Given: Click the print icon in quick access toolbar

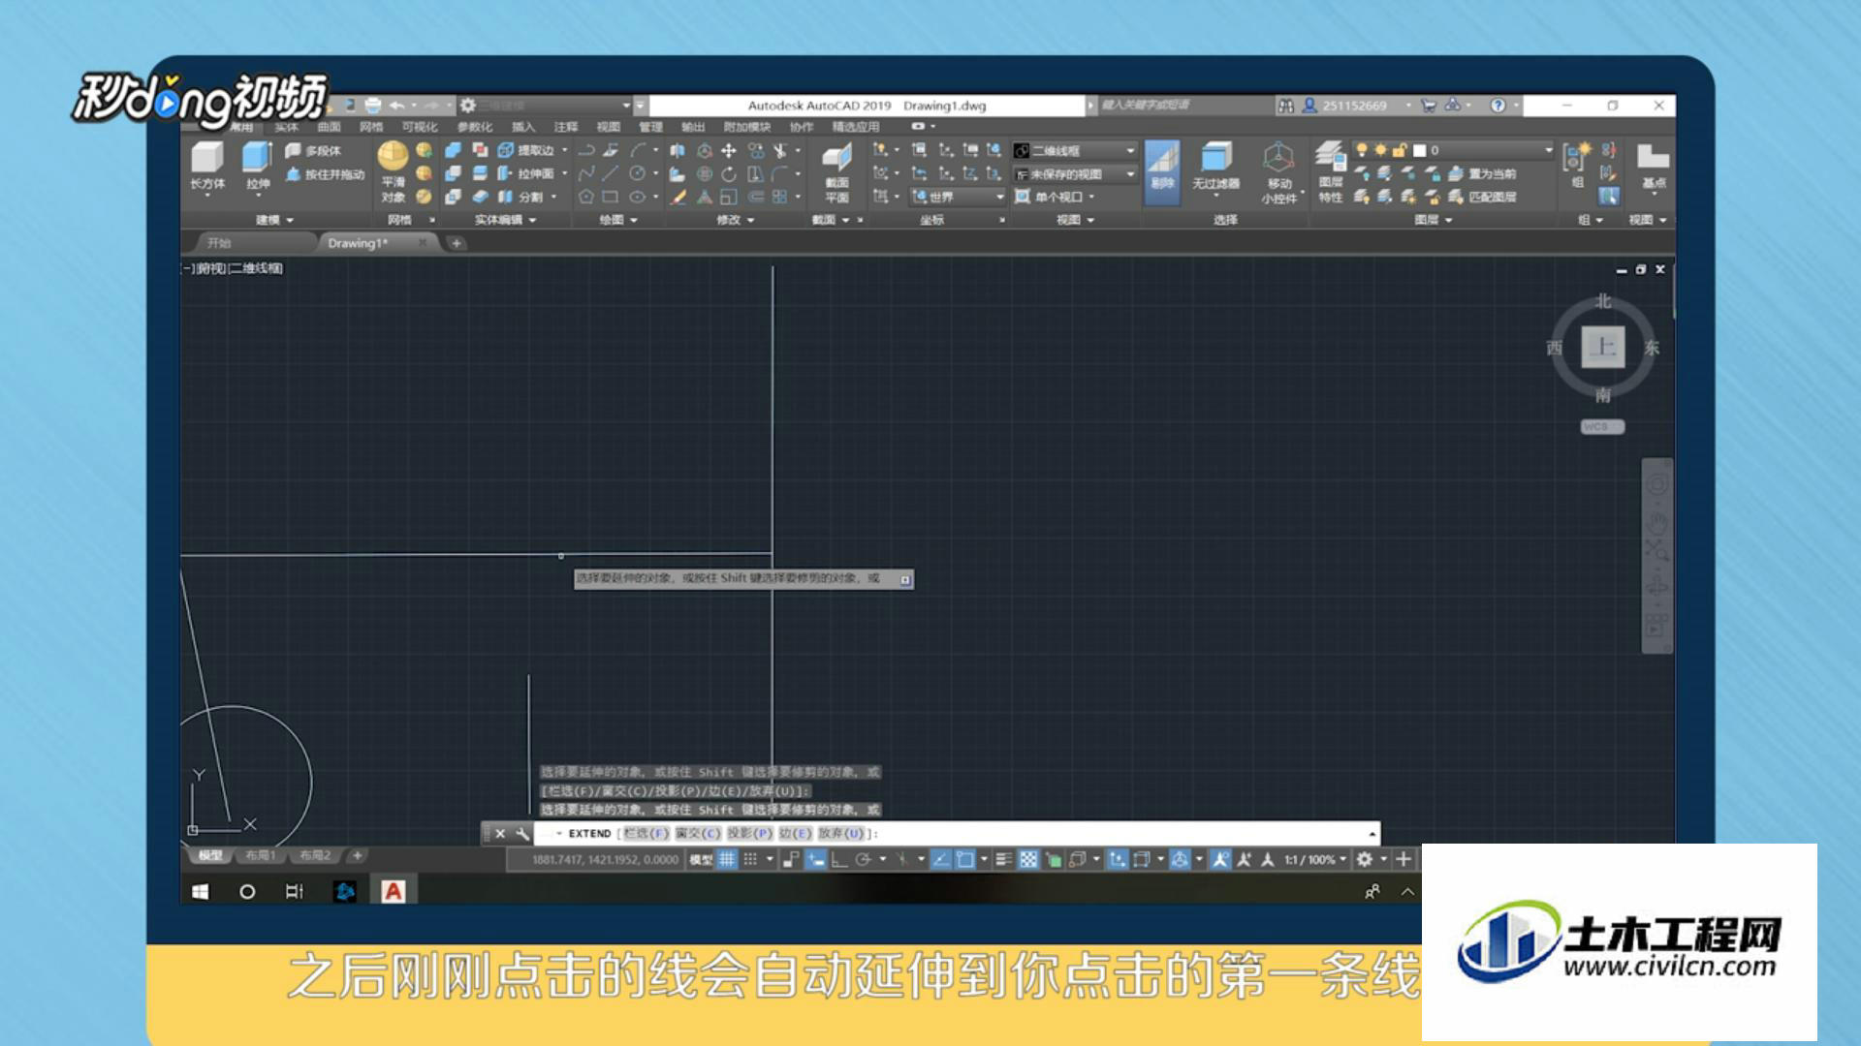Looking at the screenshot, I should tap(372, 105).
